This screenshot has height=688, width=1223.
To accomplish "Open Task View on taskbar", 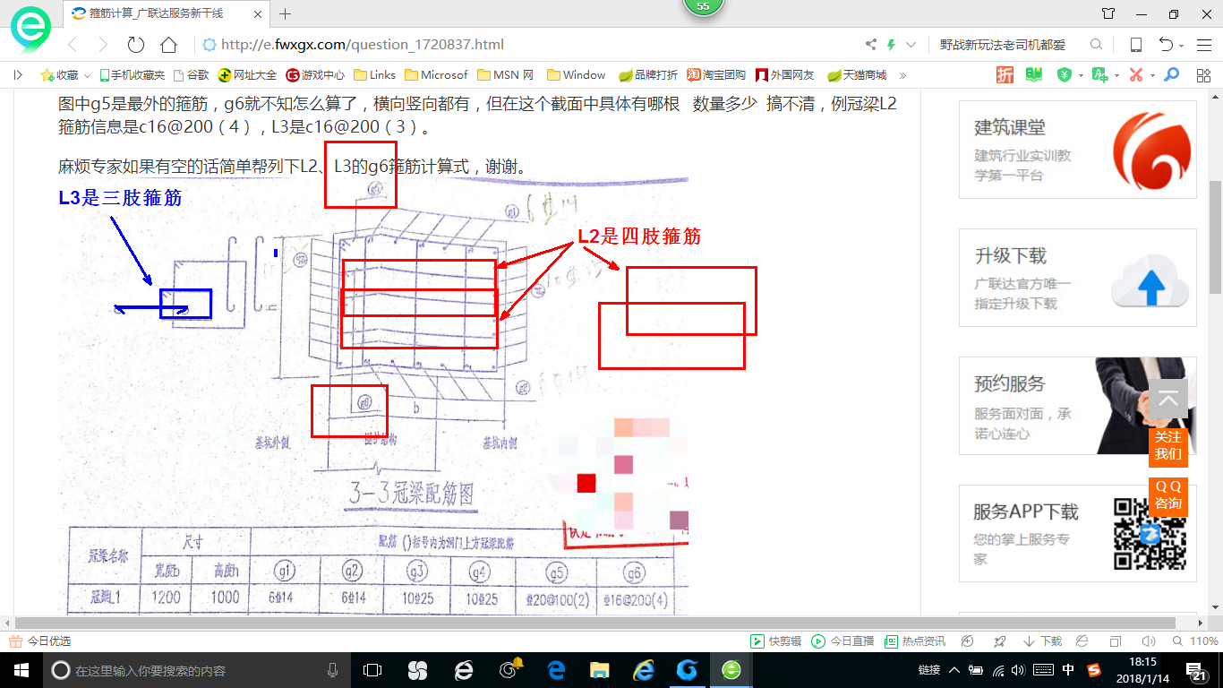I will [x=372, y=670].
